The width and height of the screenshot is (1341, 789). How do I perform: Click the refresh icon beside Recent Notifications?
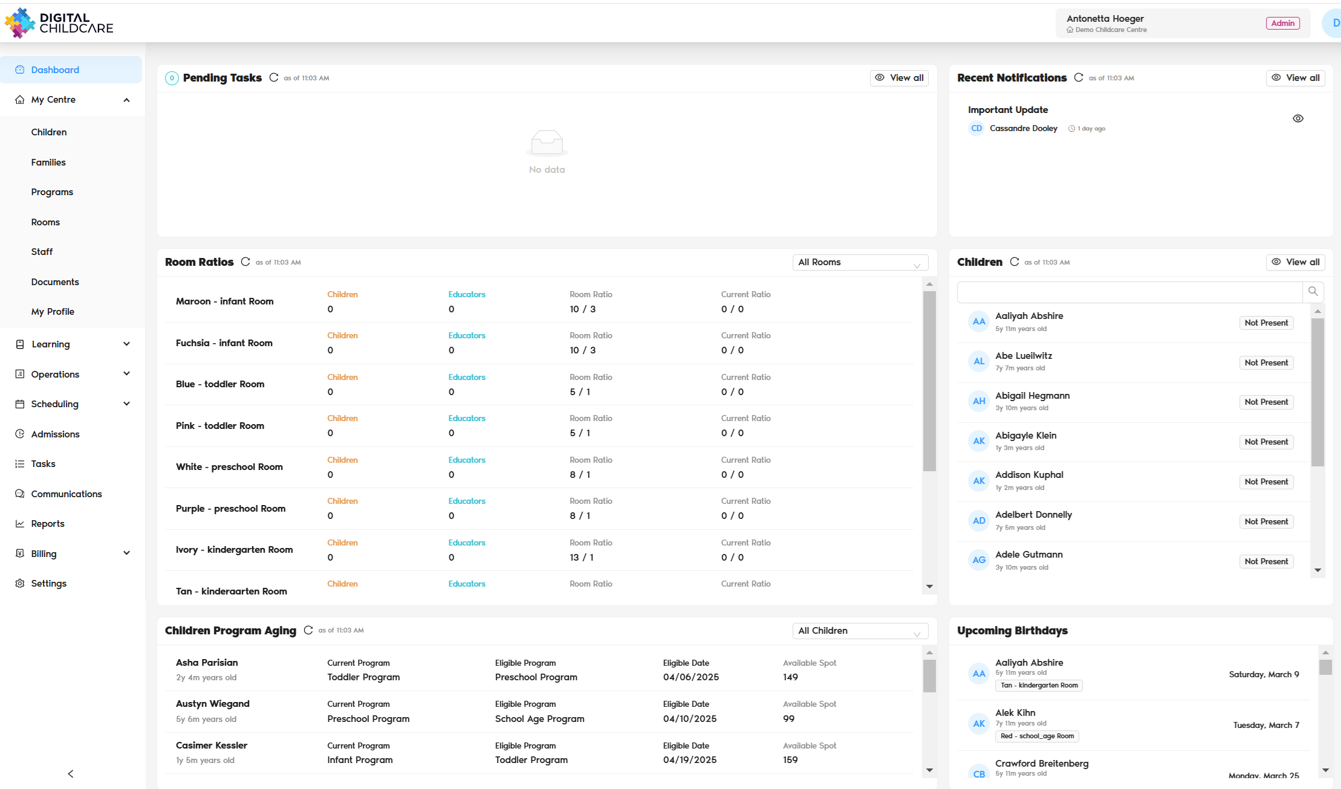click(x=1079, y=77)
